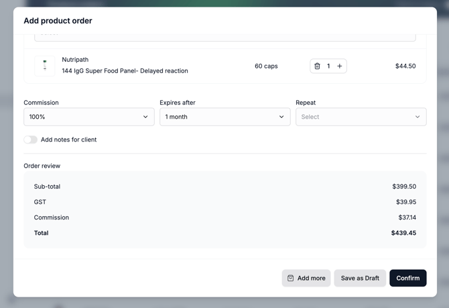The width and height of the screenshot is (449, 308).
Task: Open the Expires after 1 month dropdown
Action: [x=225, y=117]
